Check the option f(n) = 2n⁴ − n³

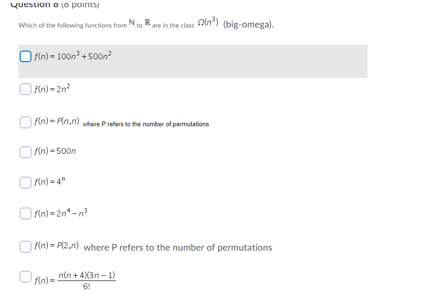[25, 213]
